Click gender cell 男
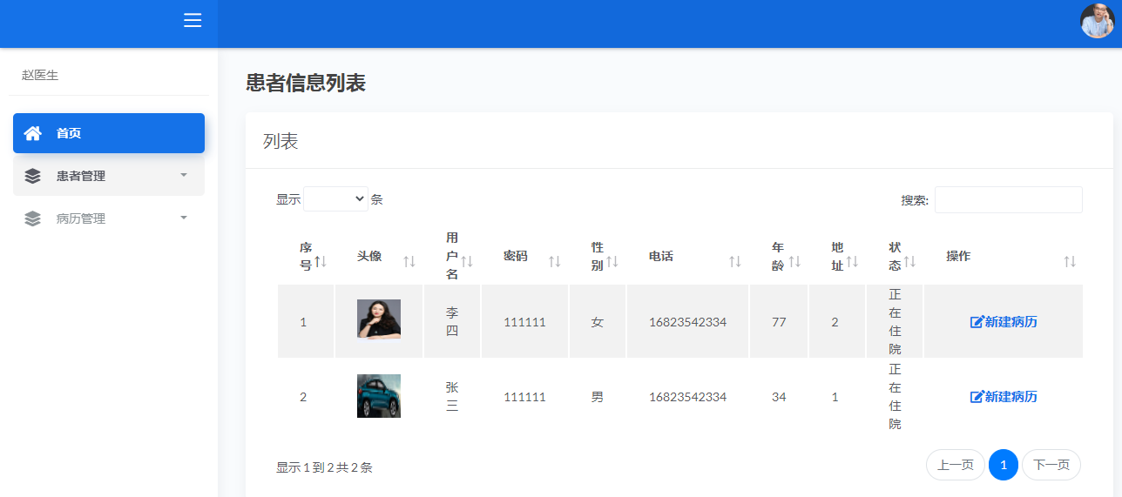 coord(598,397)
